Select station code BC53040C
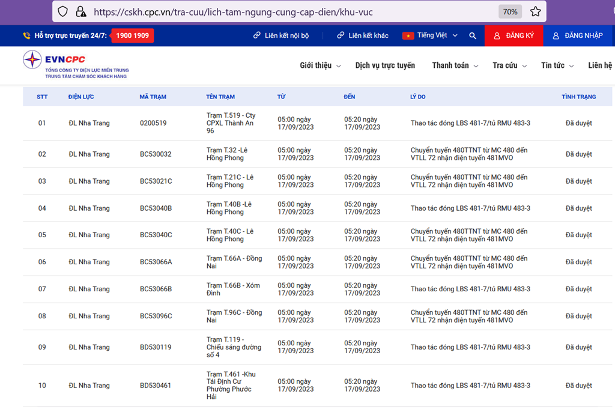 [x=156, y=235]
